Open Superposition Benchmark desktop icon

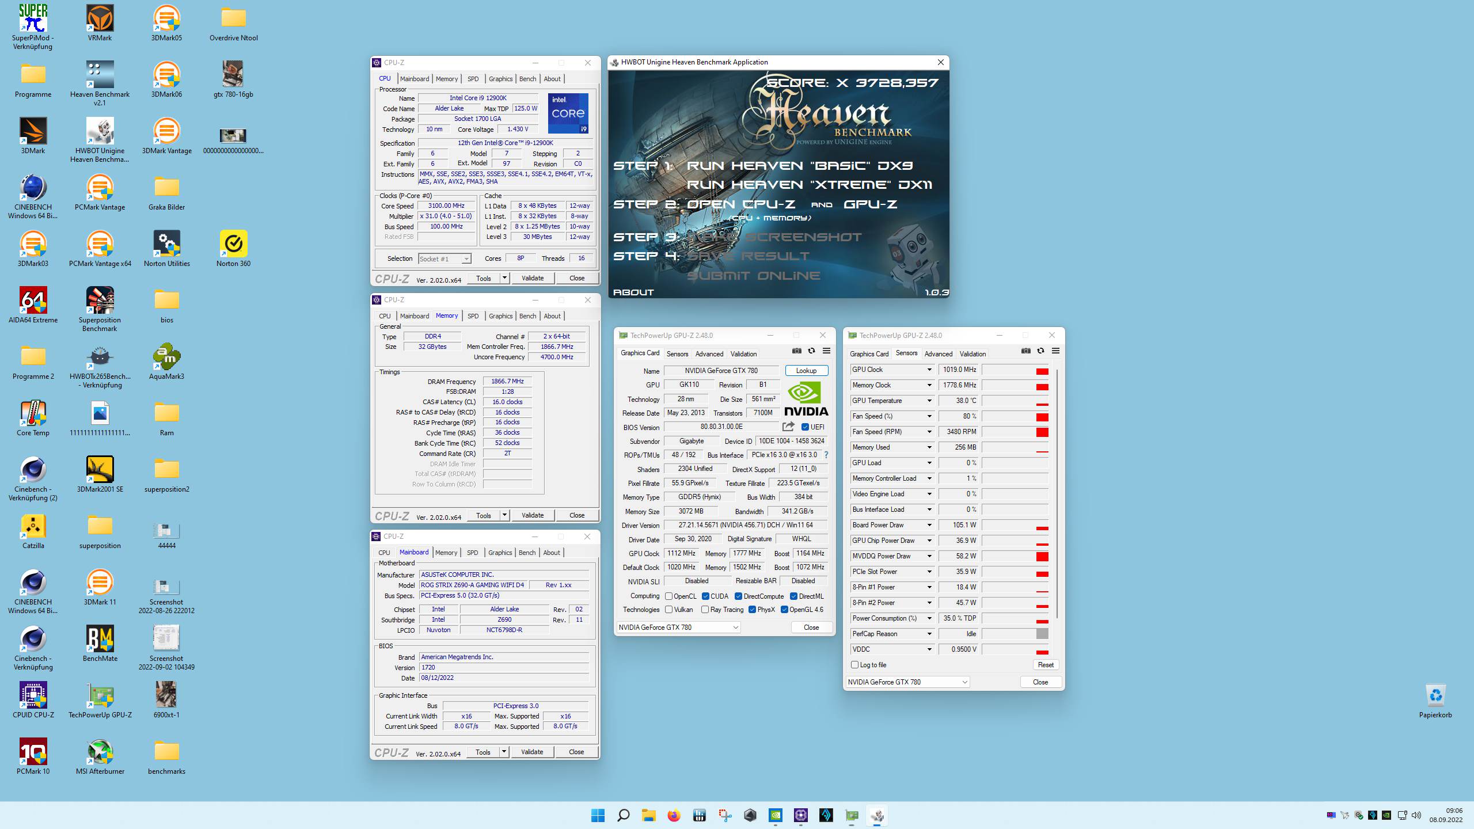pos(100,309)
